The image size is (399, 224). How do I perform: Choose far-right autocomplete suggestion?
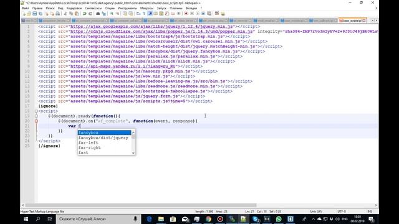(104, 147)
